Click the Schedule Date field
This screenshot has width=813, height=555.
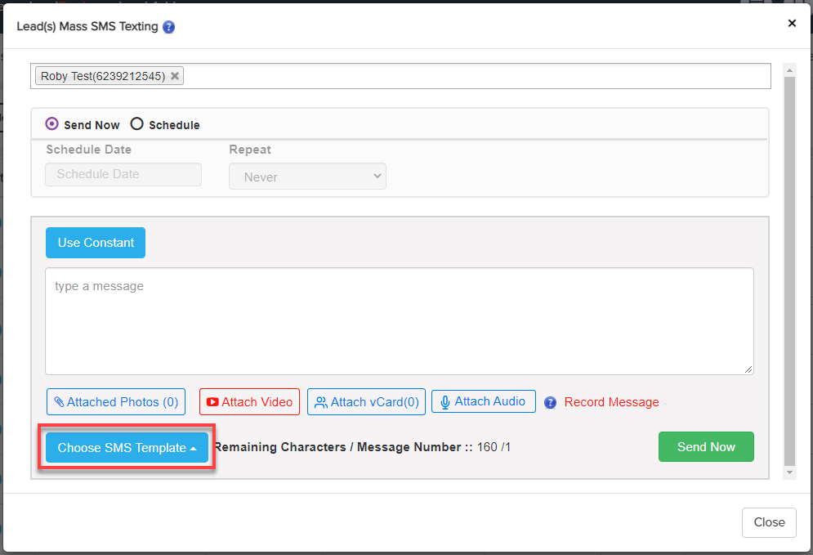coord(123,174)
